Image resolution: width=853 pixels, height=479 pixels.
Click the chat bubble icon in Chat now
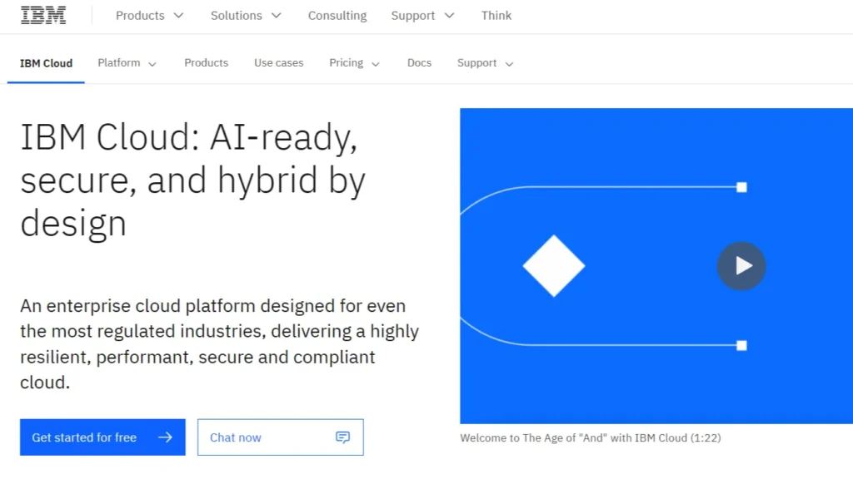click(x=342, y=437)
